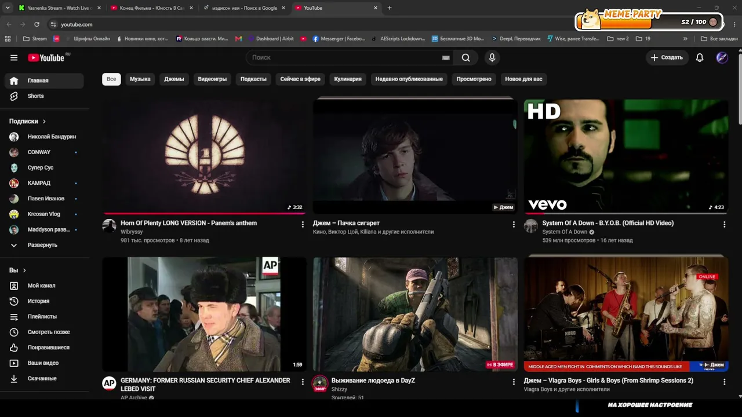
Task: Expand the Подписки section chevron
Action: click(44, 122)
